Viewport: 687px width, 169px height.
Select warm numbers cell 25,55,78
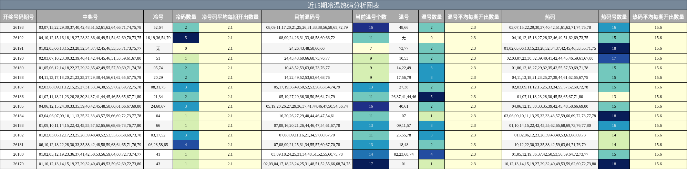coord(403,135)
